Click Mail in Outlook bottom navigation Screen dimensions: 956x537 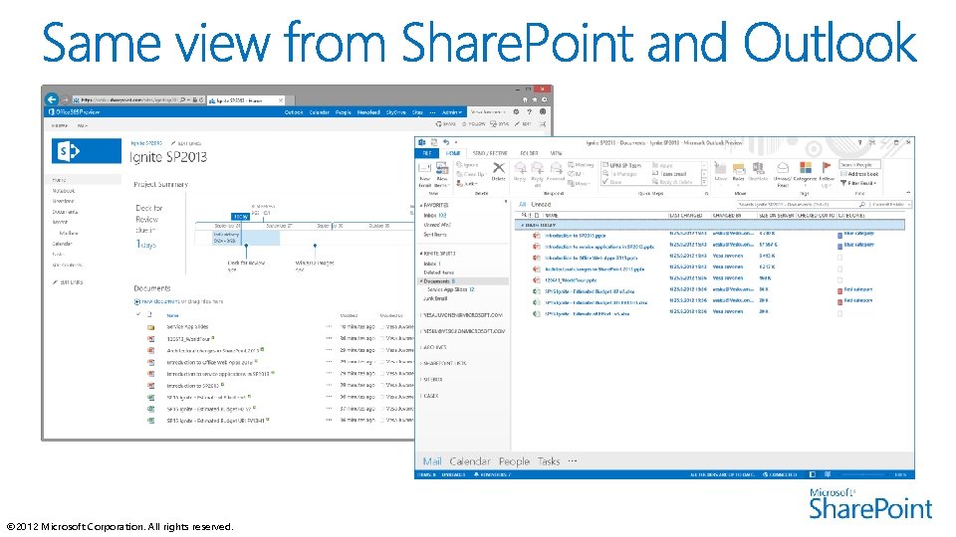pyautogui.click(x=432, y=461)
